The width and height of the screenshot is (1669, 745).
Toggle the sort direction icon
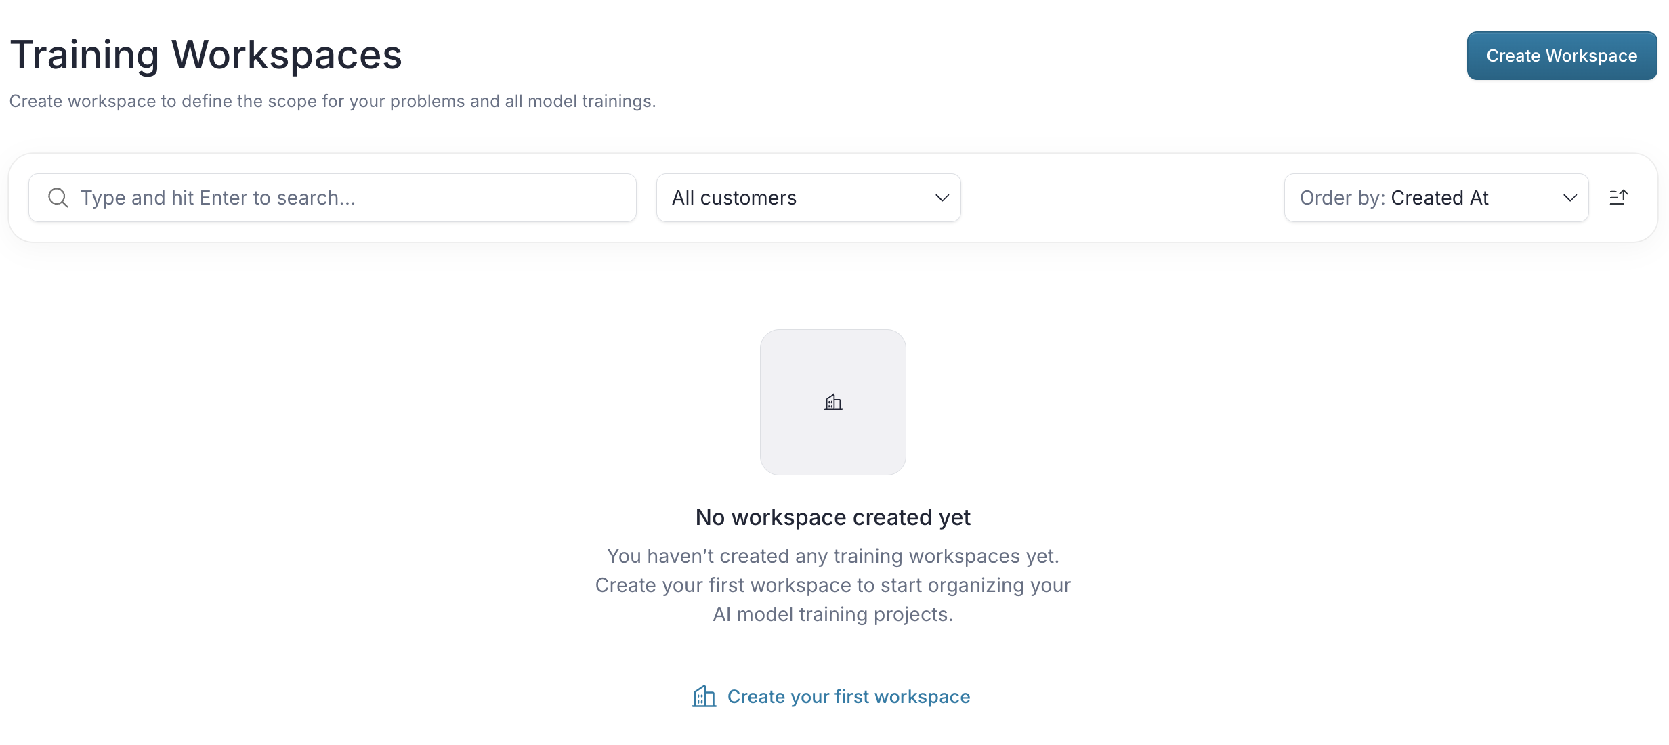(1618, 198)
